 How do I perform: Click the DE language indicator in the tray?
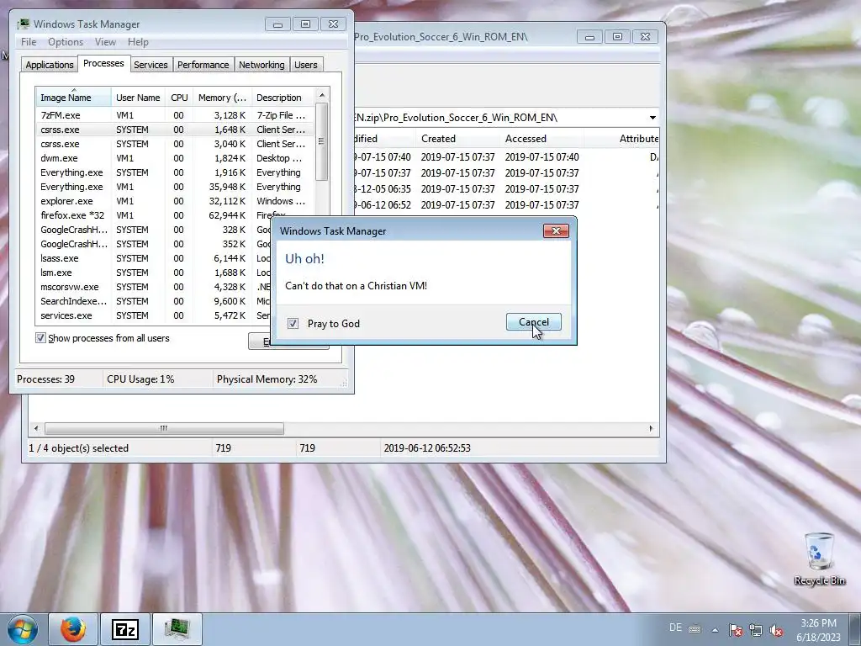click(x=675, y=627)
